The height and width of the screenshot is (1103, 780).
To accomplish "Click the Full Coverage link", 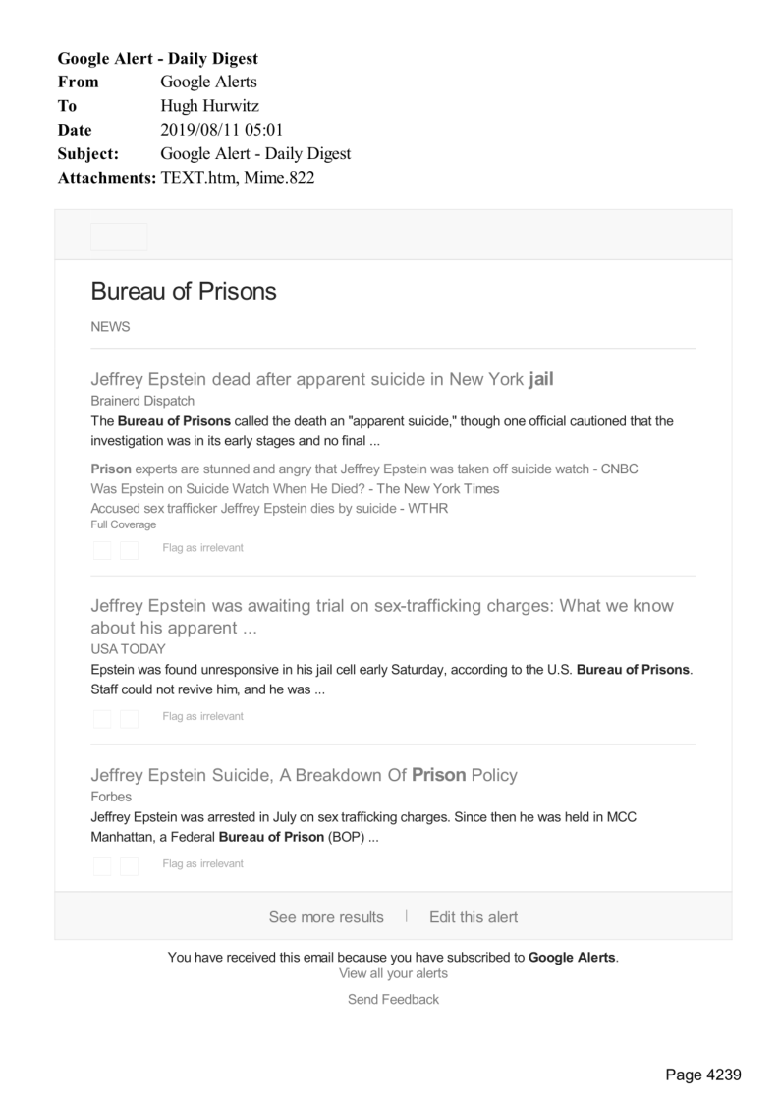I will point(123,524).
